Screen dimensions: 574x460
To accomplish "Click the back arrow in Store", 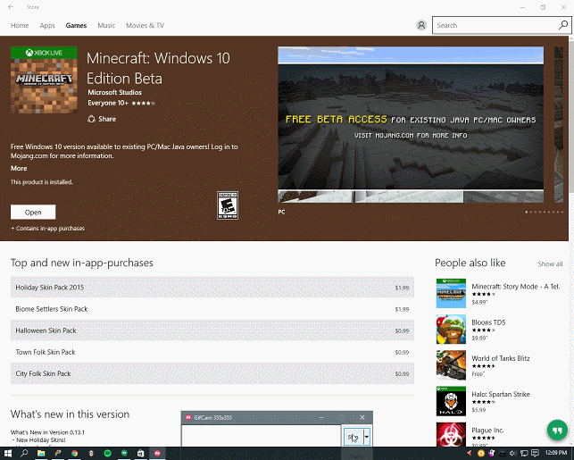I will pos(11,7).
